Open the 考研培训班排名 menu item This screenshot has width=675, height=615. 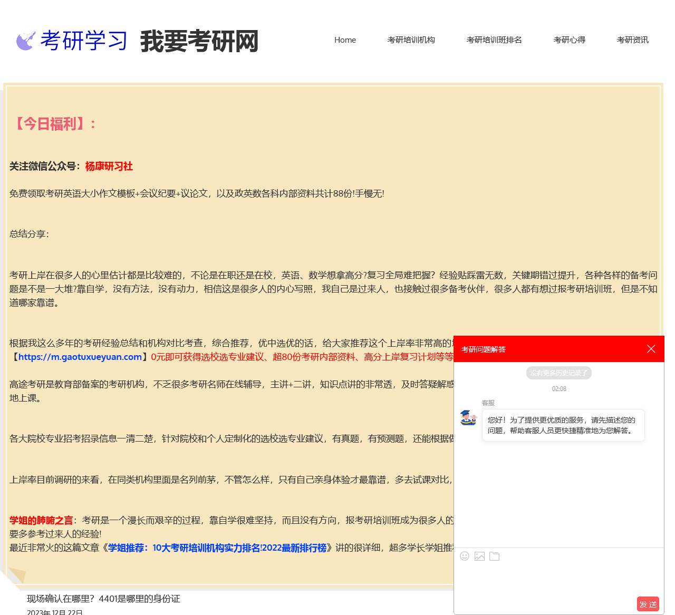[494, 40]
